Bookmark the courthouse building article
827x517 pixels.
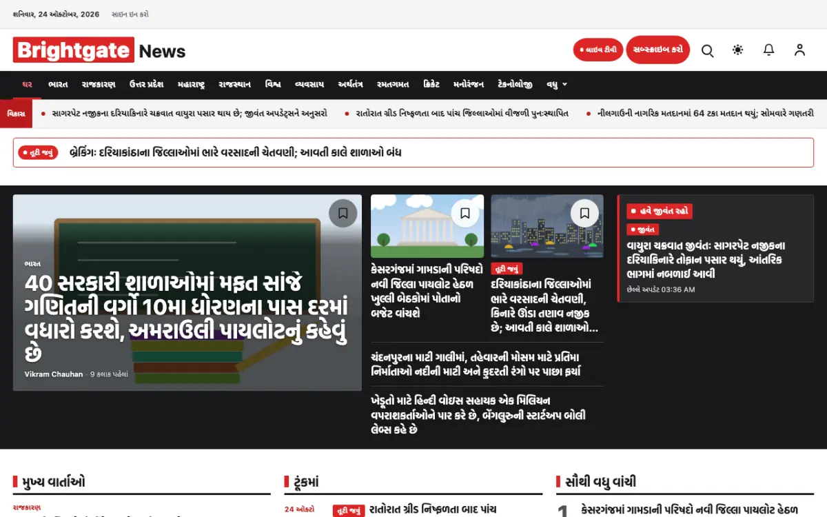(x=465, y=213)
